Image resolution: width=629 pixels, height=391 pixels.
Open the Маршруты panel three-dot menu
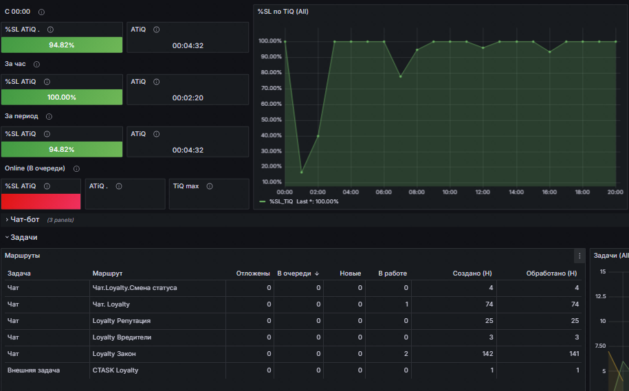point(580,256)
